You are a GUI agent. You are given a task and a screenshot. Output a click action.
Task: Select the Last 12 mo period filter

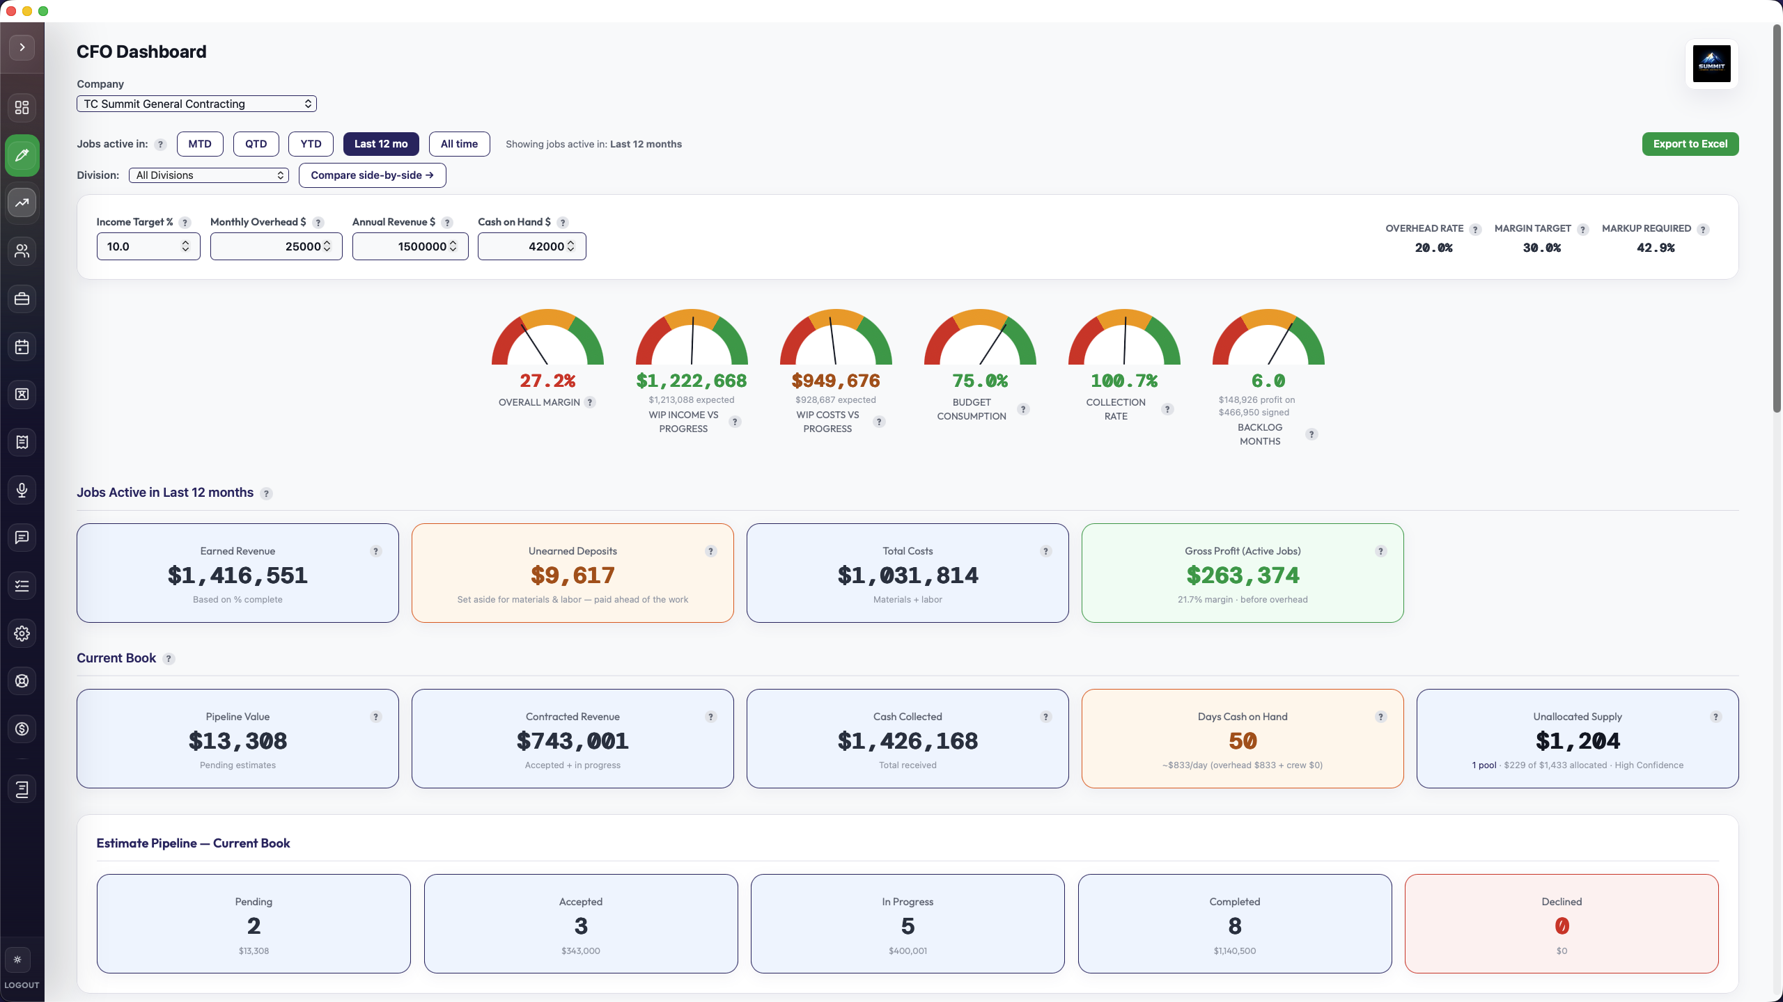(381, 144)
